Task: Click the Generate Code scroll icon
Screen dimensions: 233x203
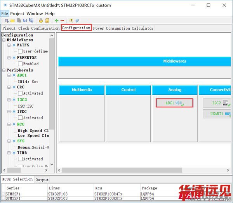Action: click(47, 20)
